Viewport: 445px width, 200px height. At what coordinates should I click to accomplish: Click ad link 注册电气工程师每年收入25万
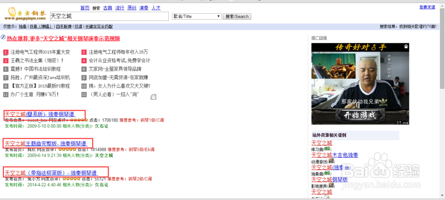[118, 52]
